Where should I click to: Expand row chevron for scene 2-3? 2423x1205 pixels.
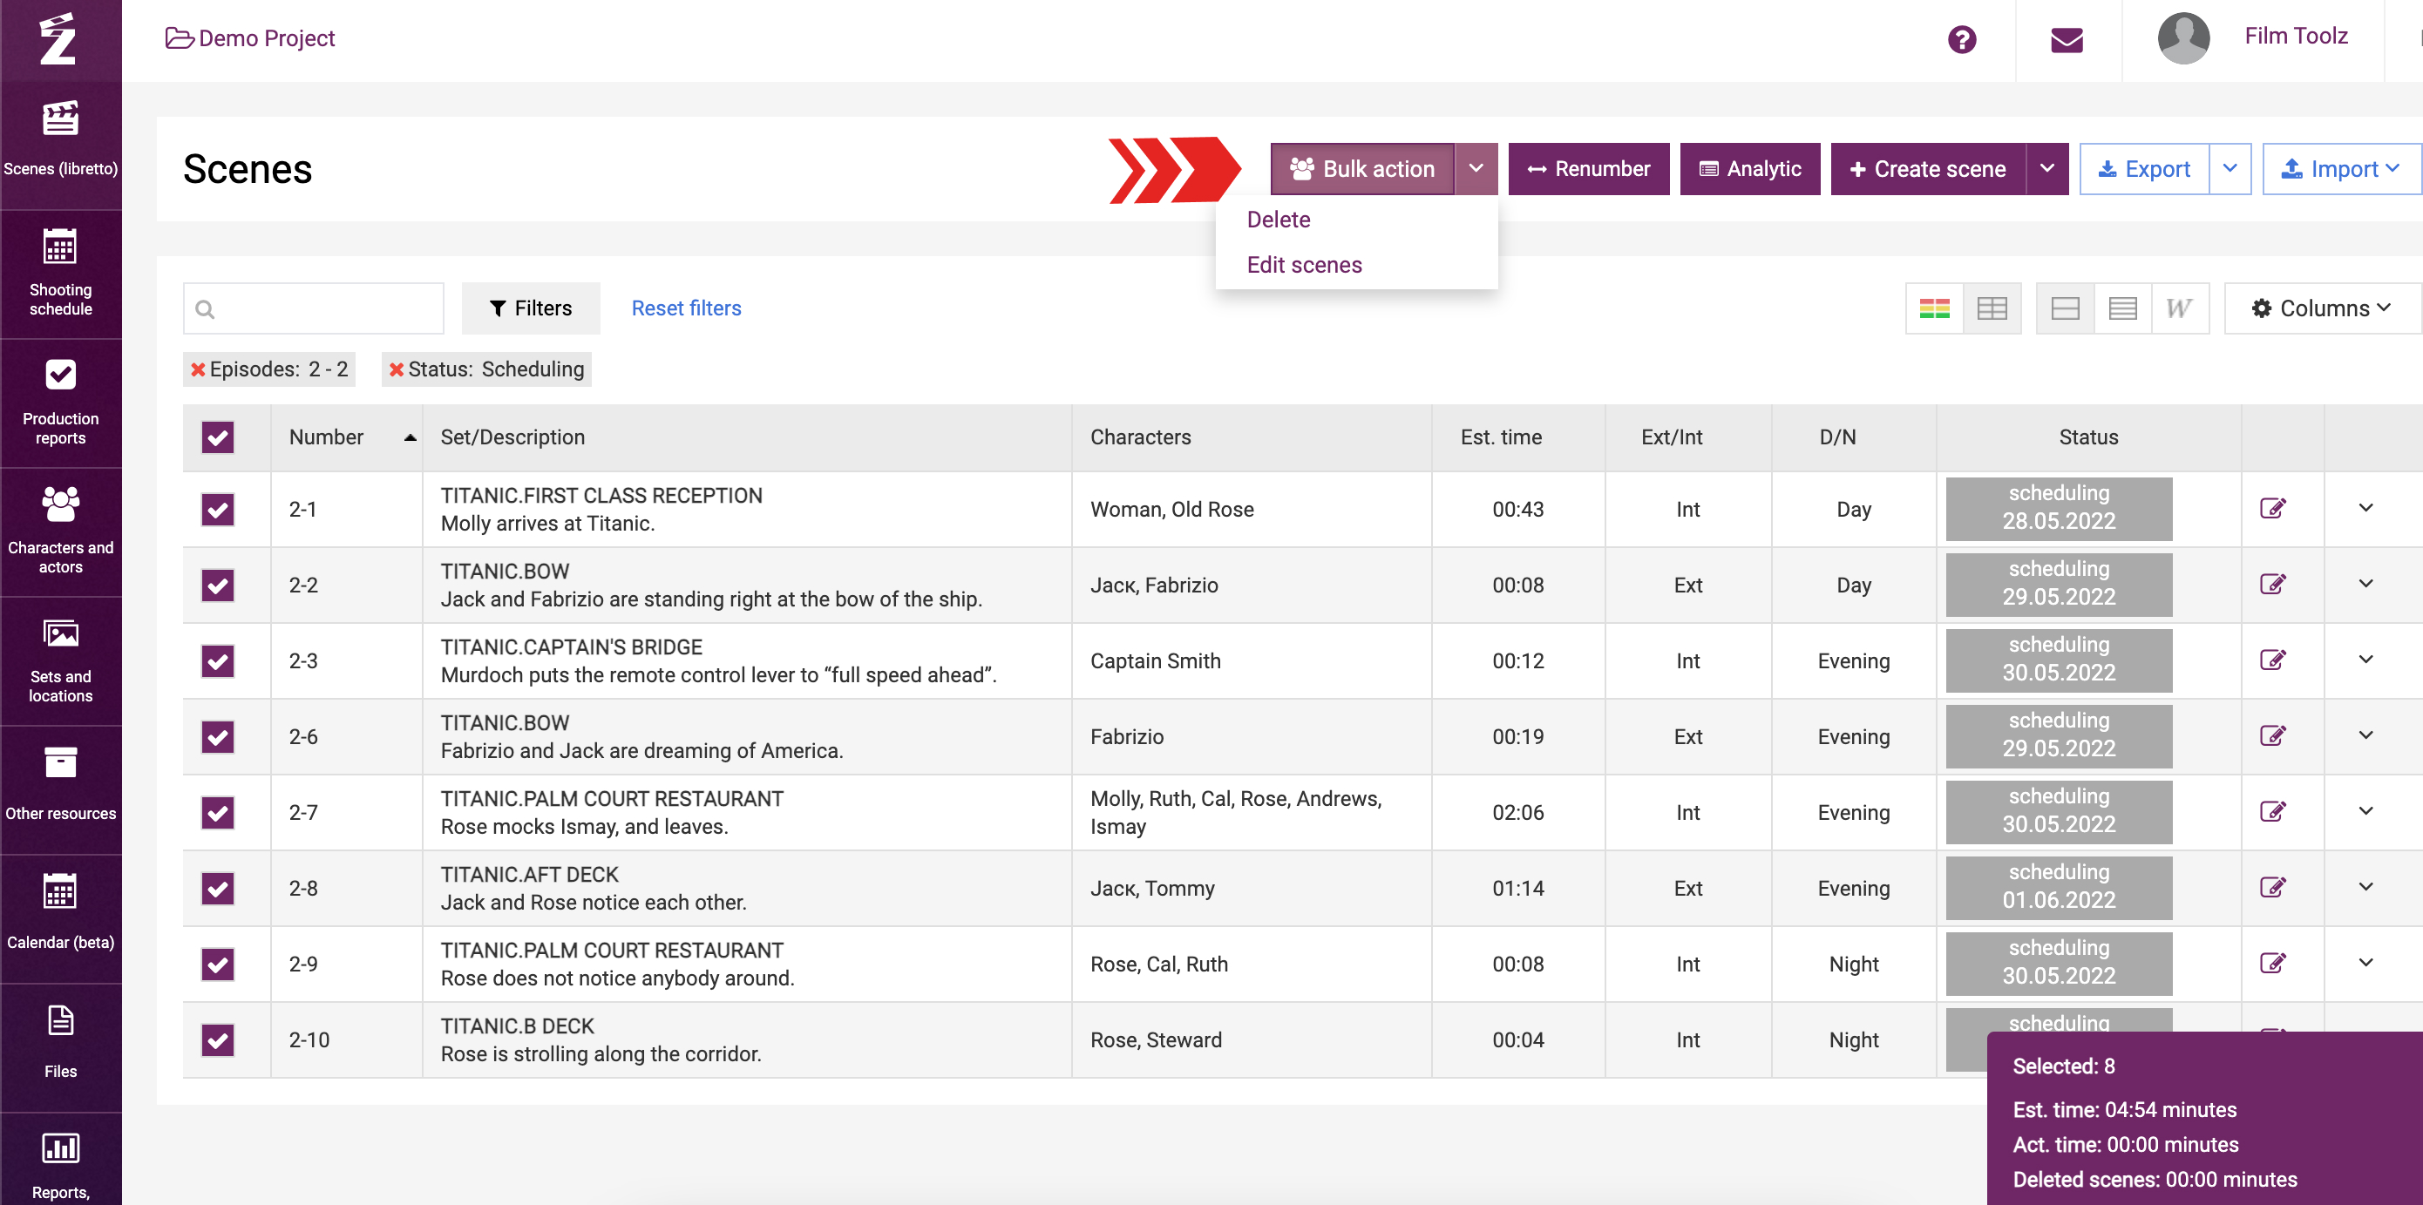[x=2365, y=660]
